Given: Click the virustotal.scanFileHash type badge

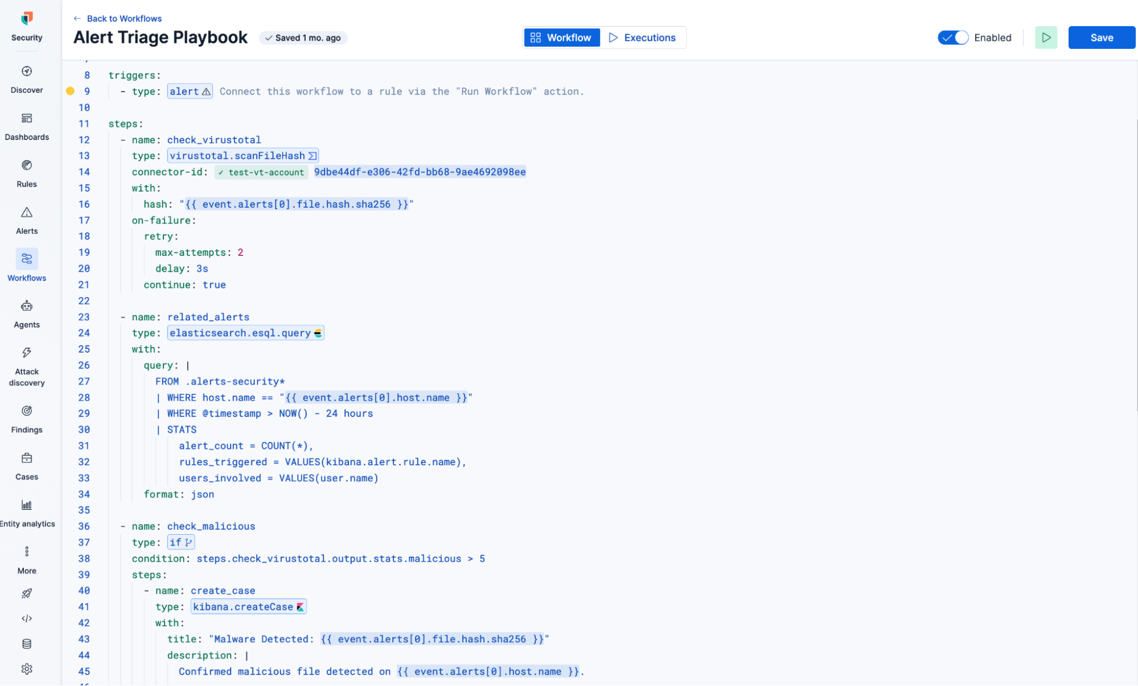Looking at the screenshot, I should (x=243, y=155).
